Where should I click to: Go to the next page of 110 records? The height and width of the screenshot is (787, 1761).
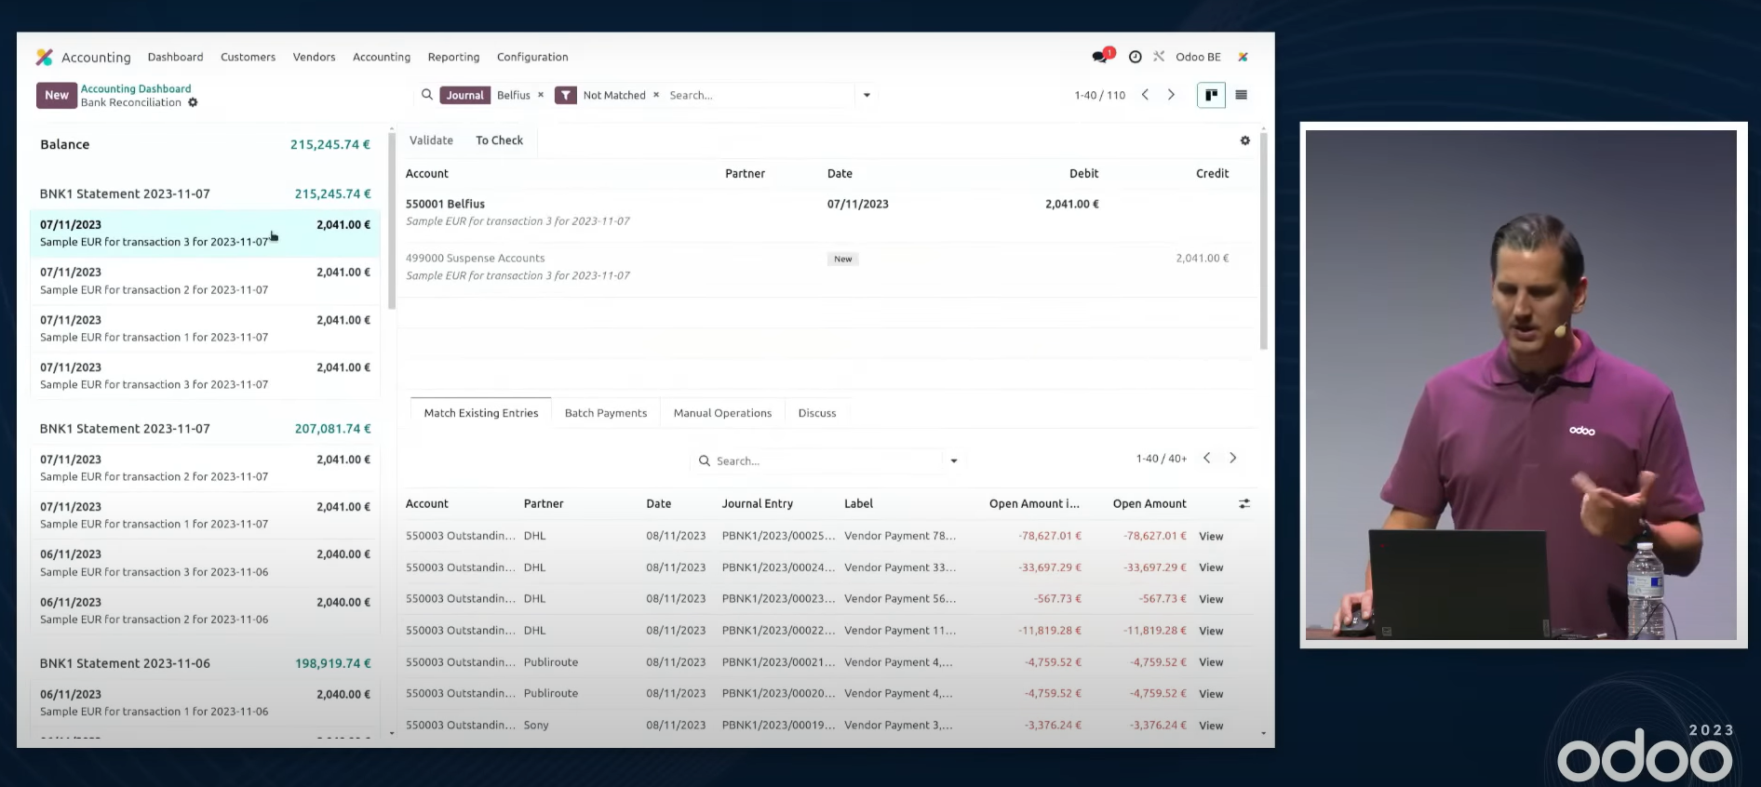(x=1171, y=95)
